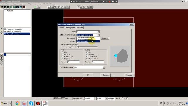Click the Ввод 'Размер' input field
Image resolution: width=188 pixels, height=106 pixels.
(73, 62)
